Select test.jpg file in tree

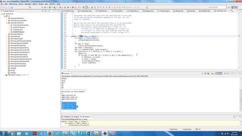click(x=13, y=73)
